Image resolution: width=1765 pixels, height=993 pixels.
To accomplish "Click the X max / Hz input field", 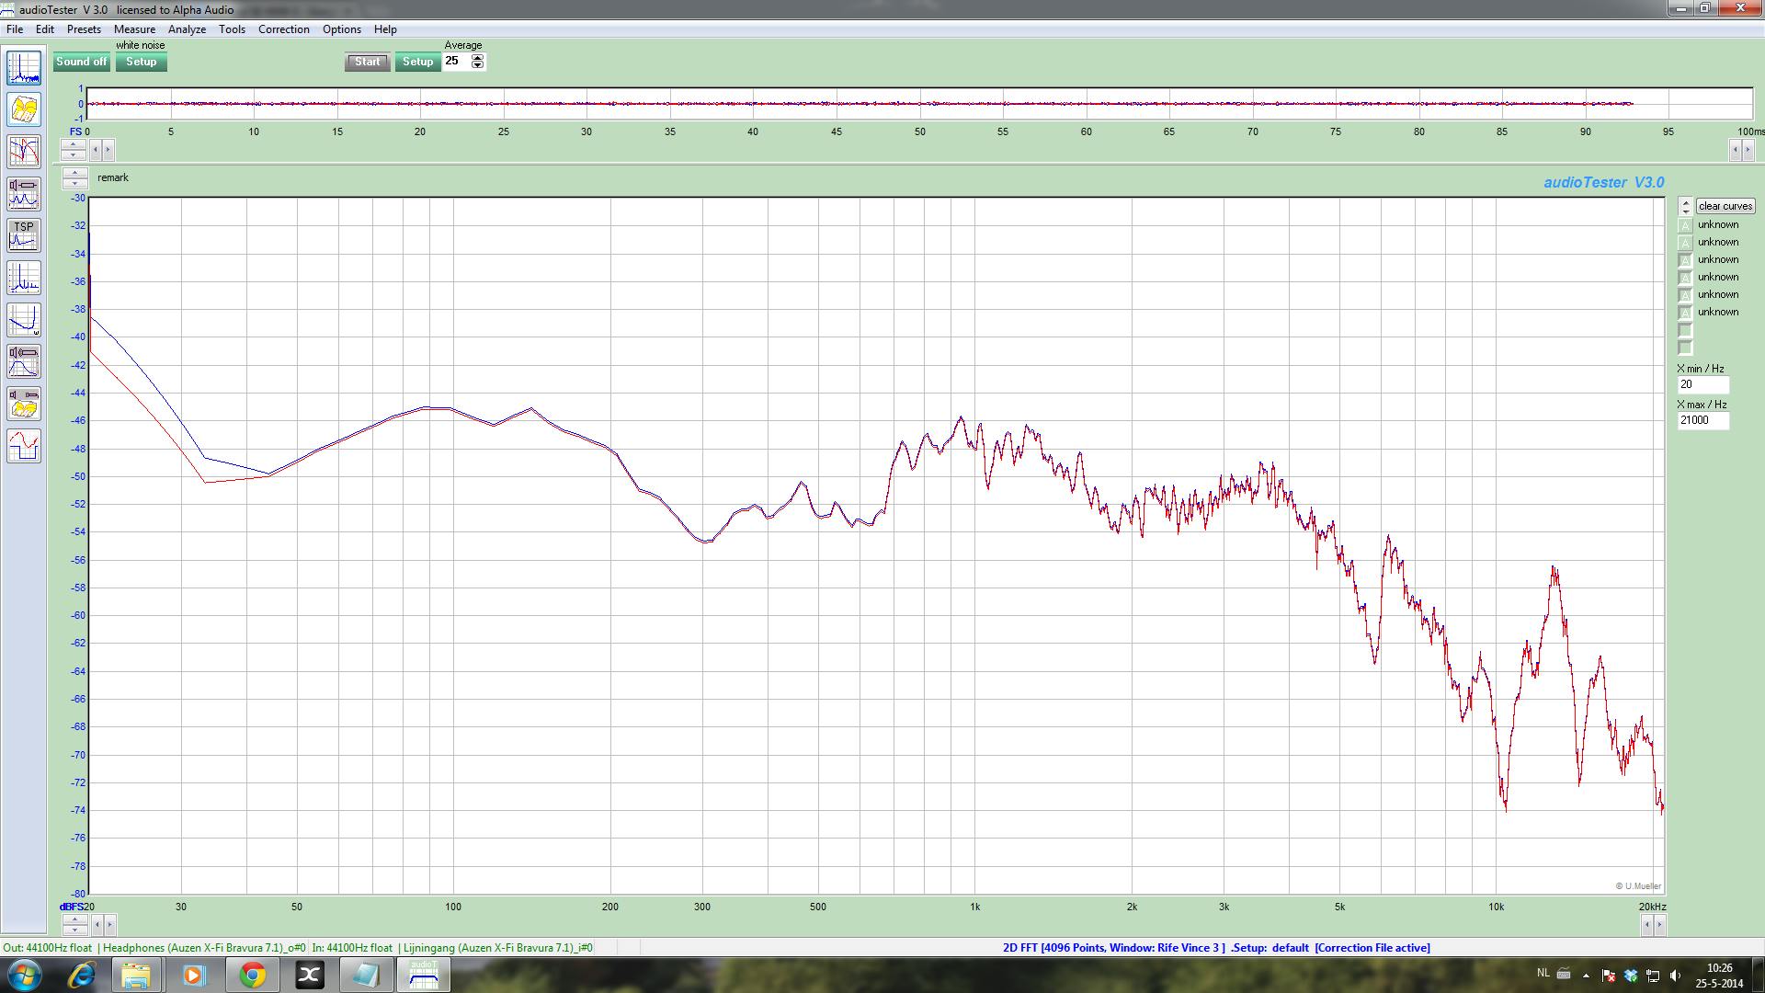I will click(x=1702, y=420).
